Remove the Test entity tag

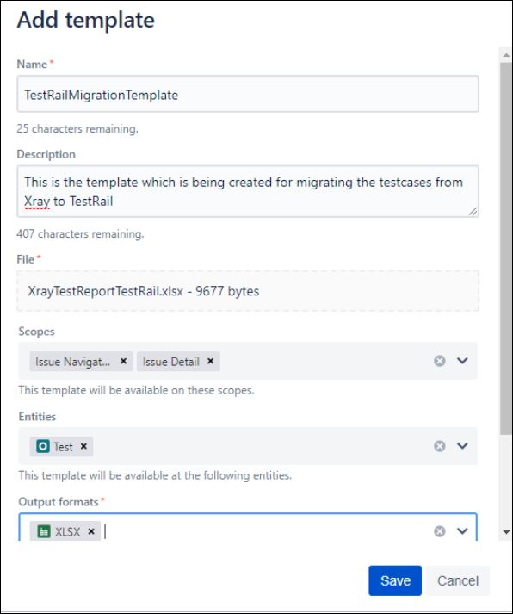point(83,446)
